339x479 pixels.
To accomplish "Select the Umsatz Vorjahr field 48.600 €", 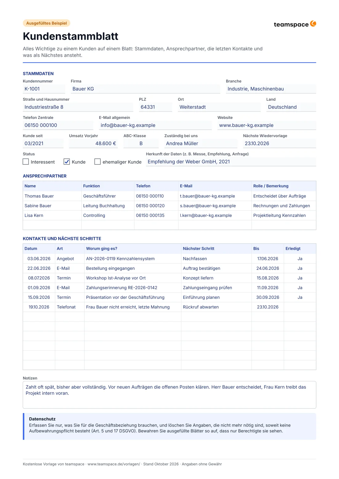I will coord(93,143).
